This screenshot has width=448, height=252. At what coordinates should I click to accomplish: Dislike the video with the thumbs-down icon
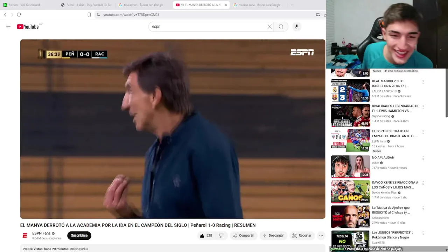[x=221, y=236]
